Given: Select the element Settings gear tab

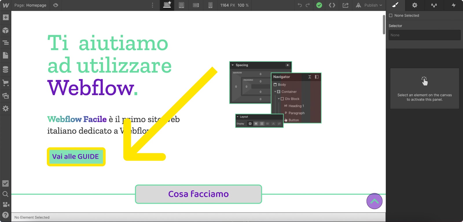Looking at the screenshot, I should click(415, 5).
